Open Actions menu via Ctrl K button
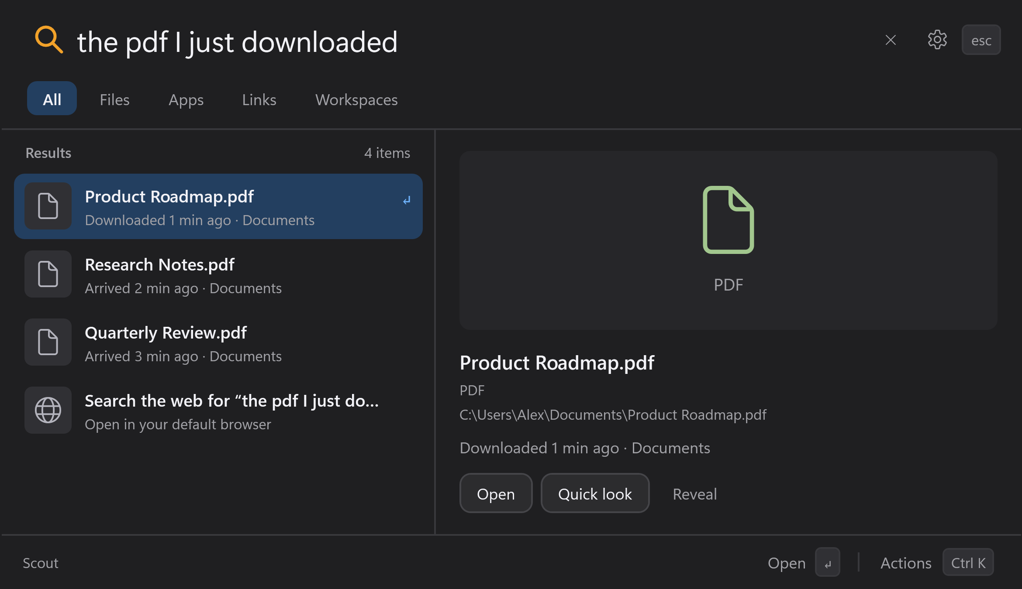Viewport: 1022px width, 589px height. (x=968, y=562)
